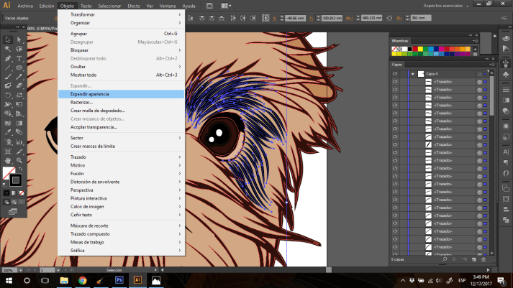Select the Pen tool in toolbar
Image resolution: width=513 pixels, height=288 pixels.
(7, 58)
